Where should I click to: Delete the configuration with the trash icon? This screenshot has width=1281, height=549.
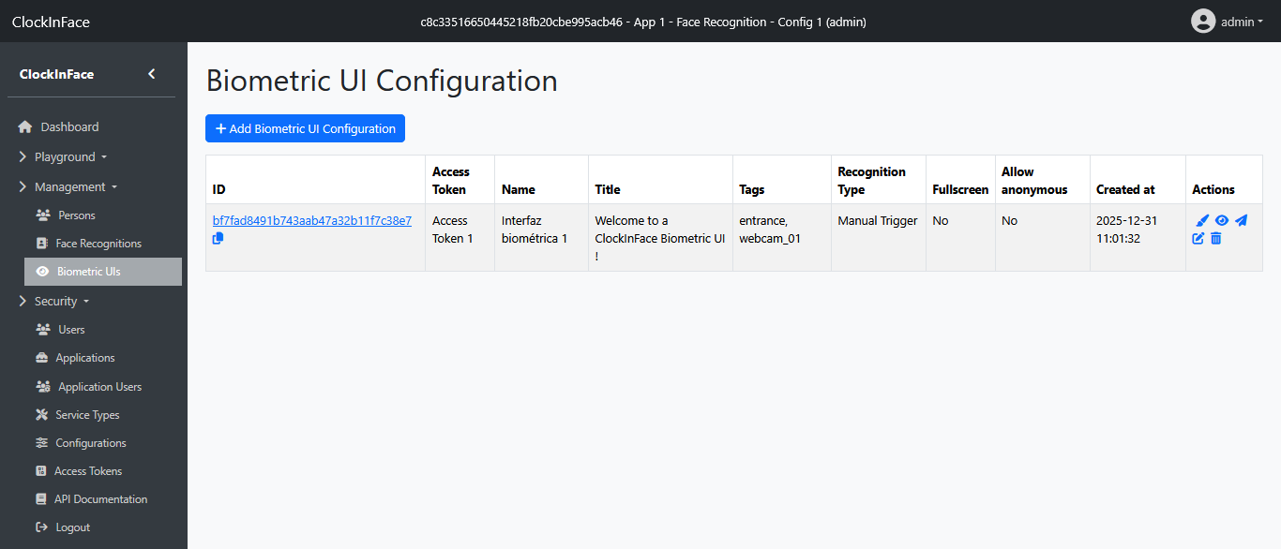click(x=1216, y=239)
